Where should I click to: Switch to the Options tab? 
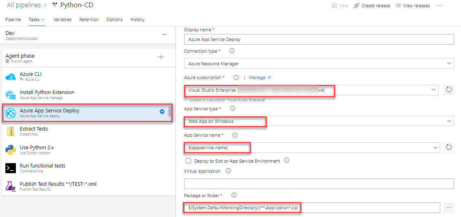point(114,19)
